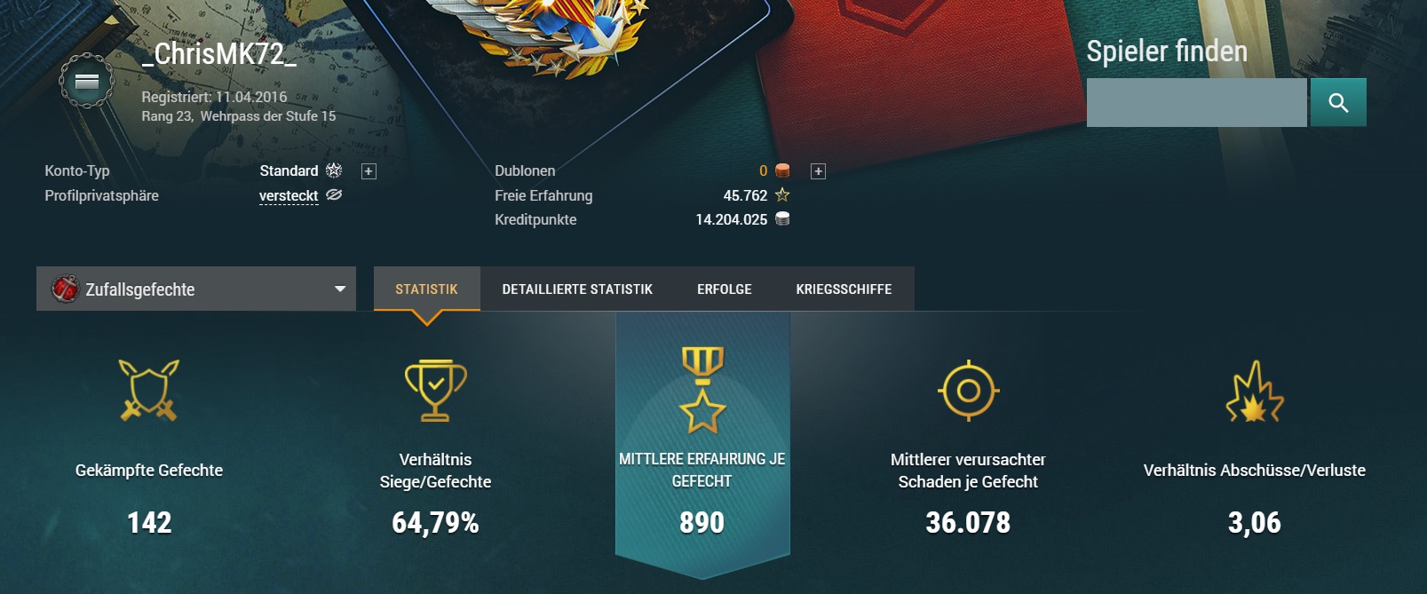Change privacy via the versteckt link
Image resolution: width=1427 pixels, height=594 pixels.
pyautogui.click(x=289, y=195)
